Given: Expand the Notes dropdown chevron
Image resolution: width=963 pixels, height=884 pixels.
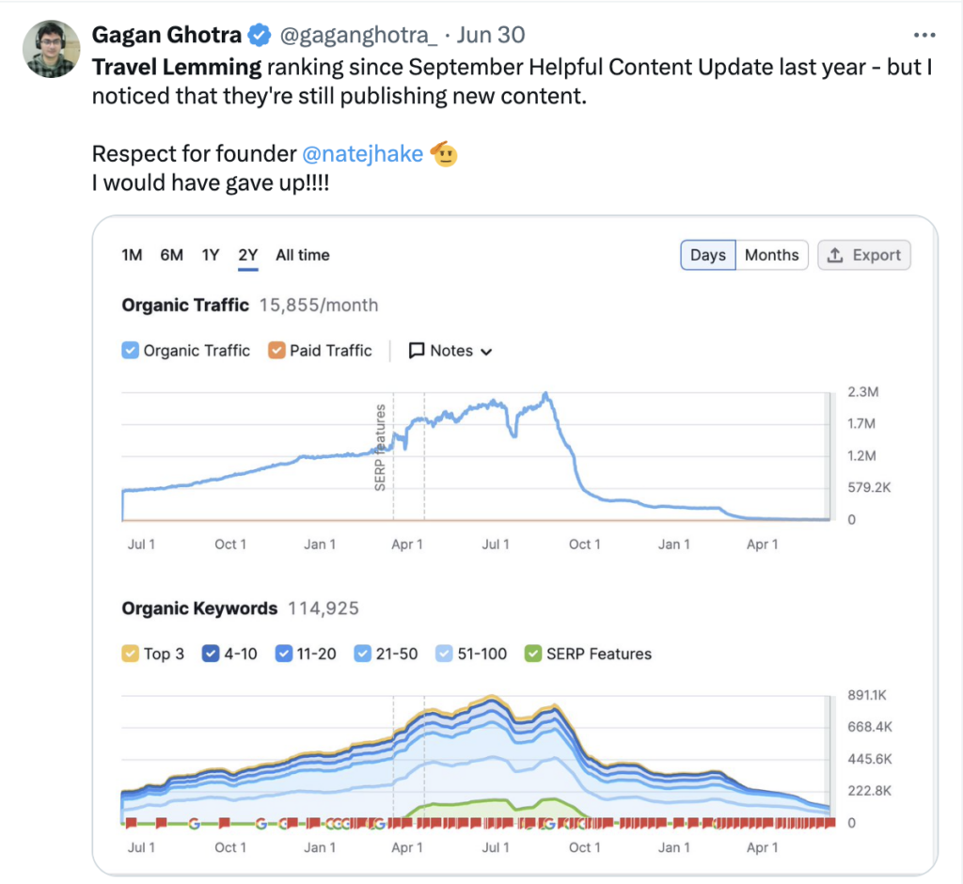Looking at the screenshot, I should [x=486, y=352].
